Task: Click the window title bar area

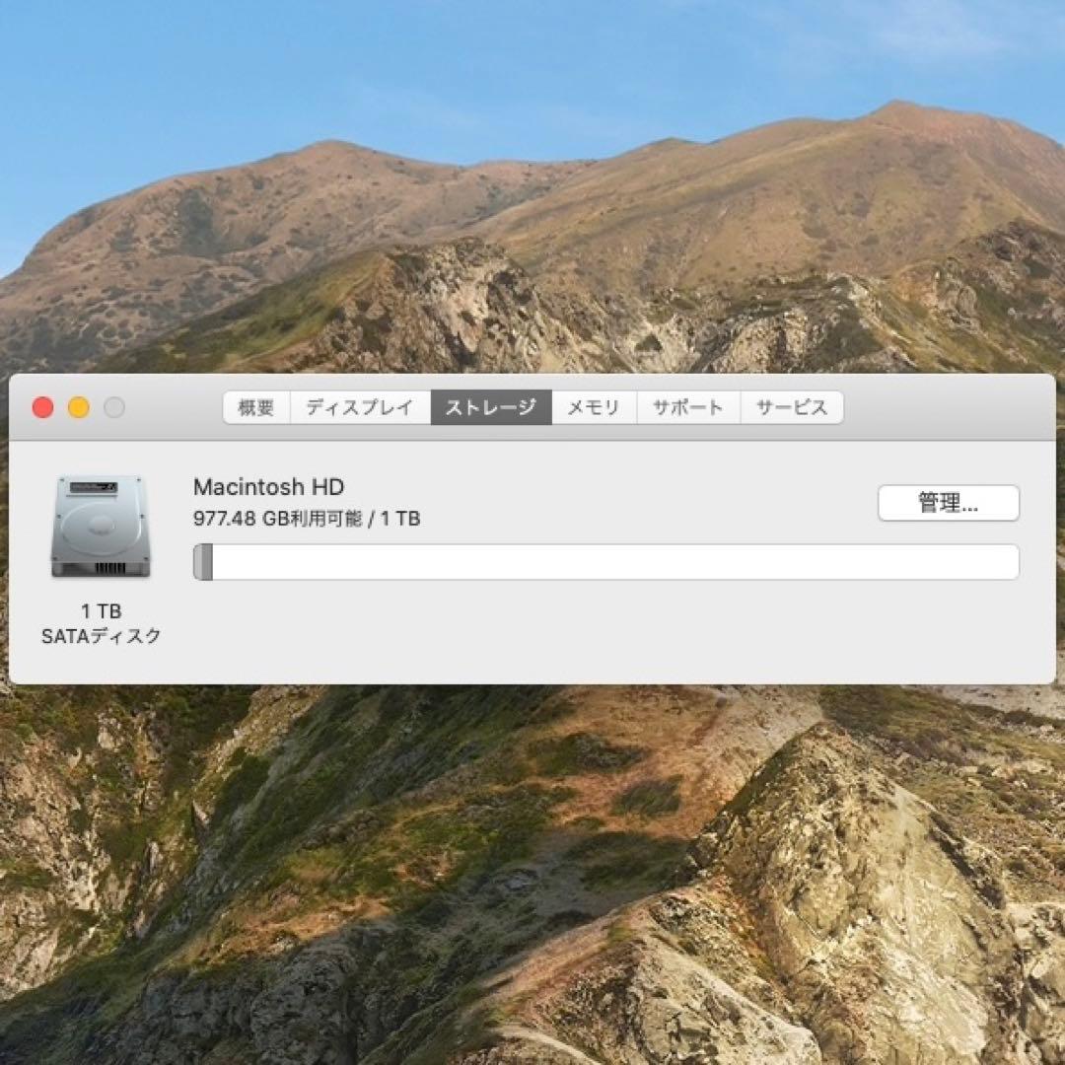Action: [x=937, y=406]
